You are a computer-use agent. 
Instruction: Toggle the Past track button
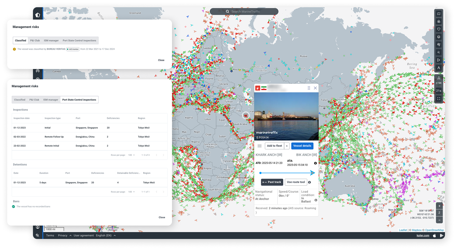[272, 182]
